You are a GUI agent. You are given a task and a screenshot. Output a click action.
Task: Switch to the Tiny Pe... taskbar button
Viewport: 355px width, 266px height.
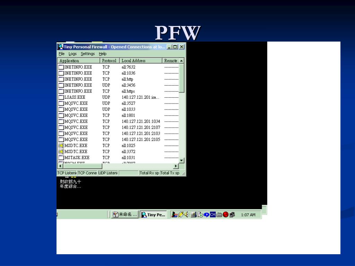[x=153, y=215]
